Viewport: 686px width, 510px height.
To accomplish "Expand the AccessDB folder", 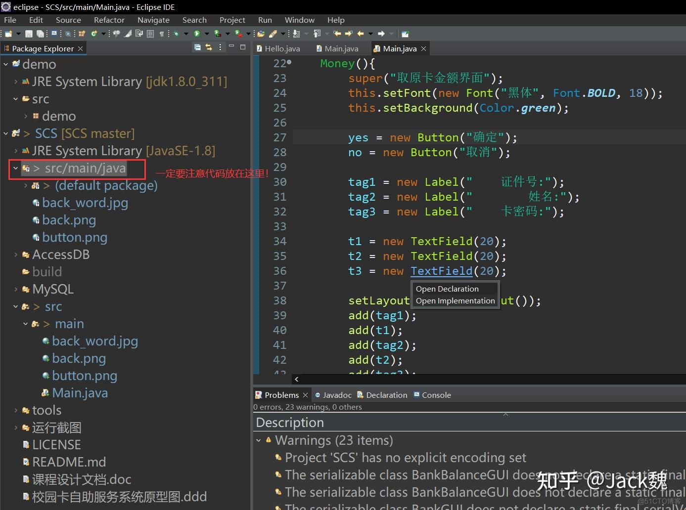I will point(15,255).
